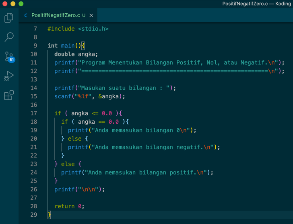Screen dimensions: 293x224
Task: Click the U git status in tab
Action: tap(84, 15)
